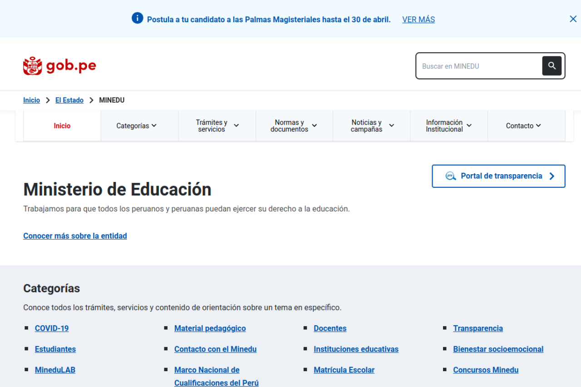Click the gob.pe logo
The image size is (581, 387).
tap(59, 66)
